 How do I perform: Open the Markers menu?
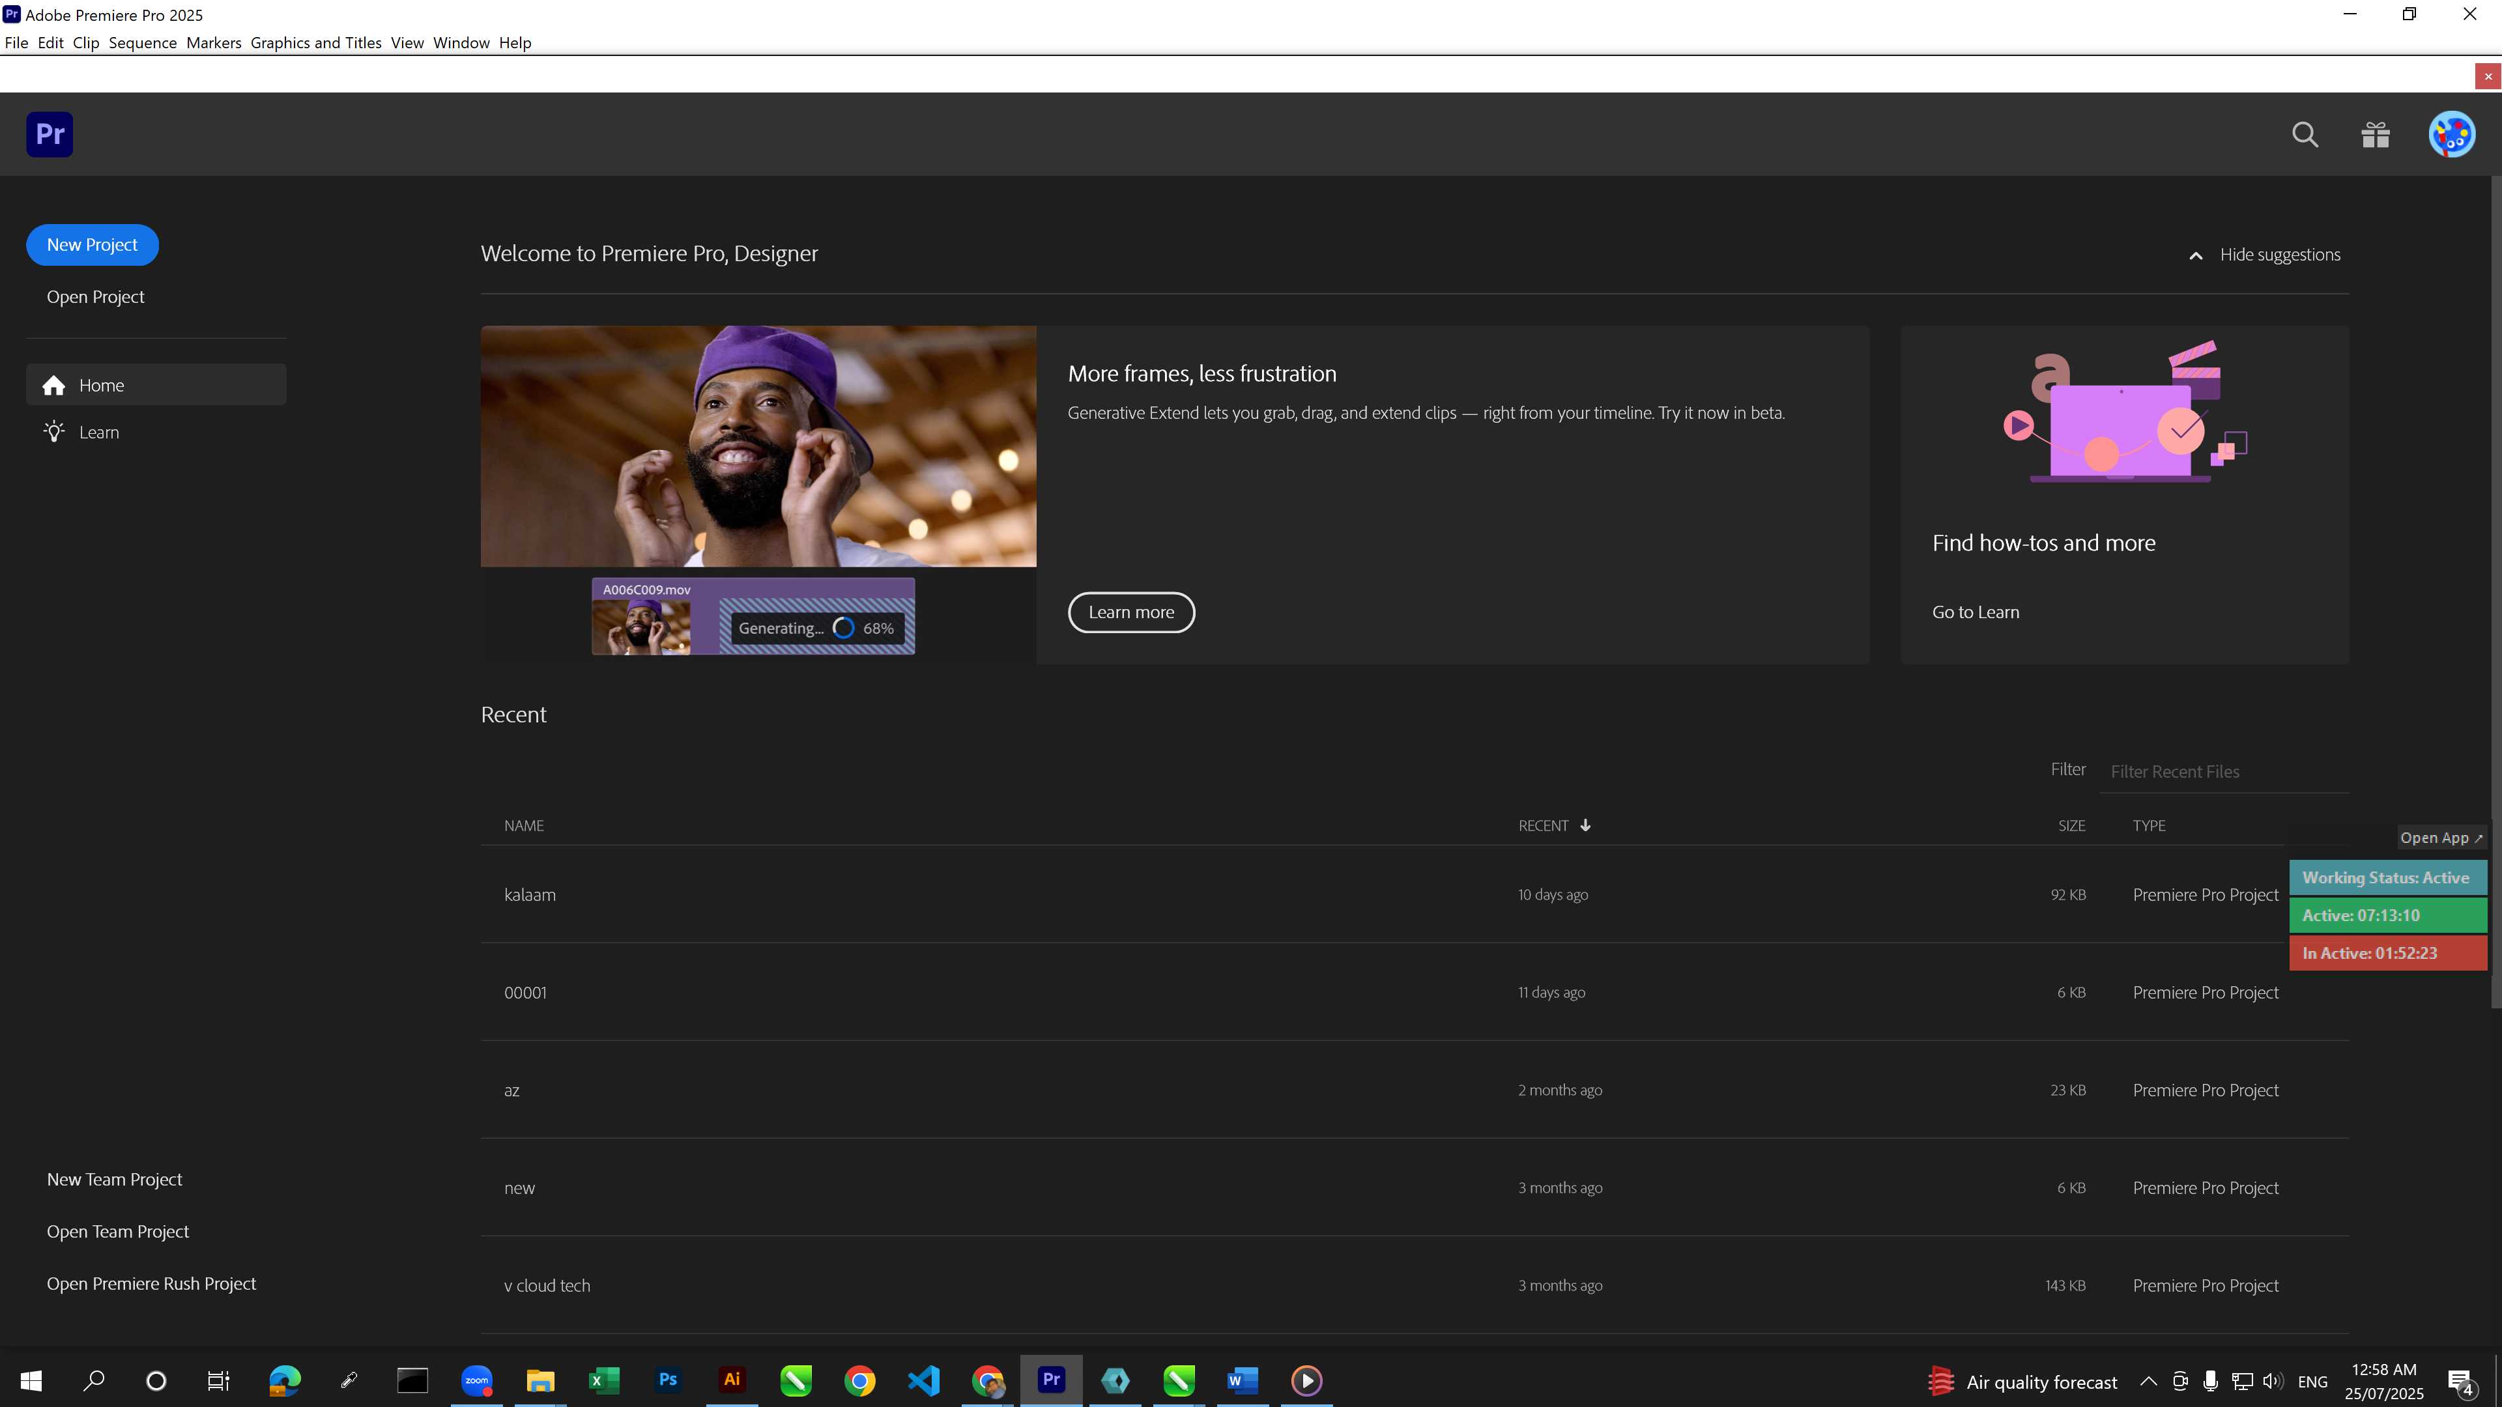pos(214,43)
